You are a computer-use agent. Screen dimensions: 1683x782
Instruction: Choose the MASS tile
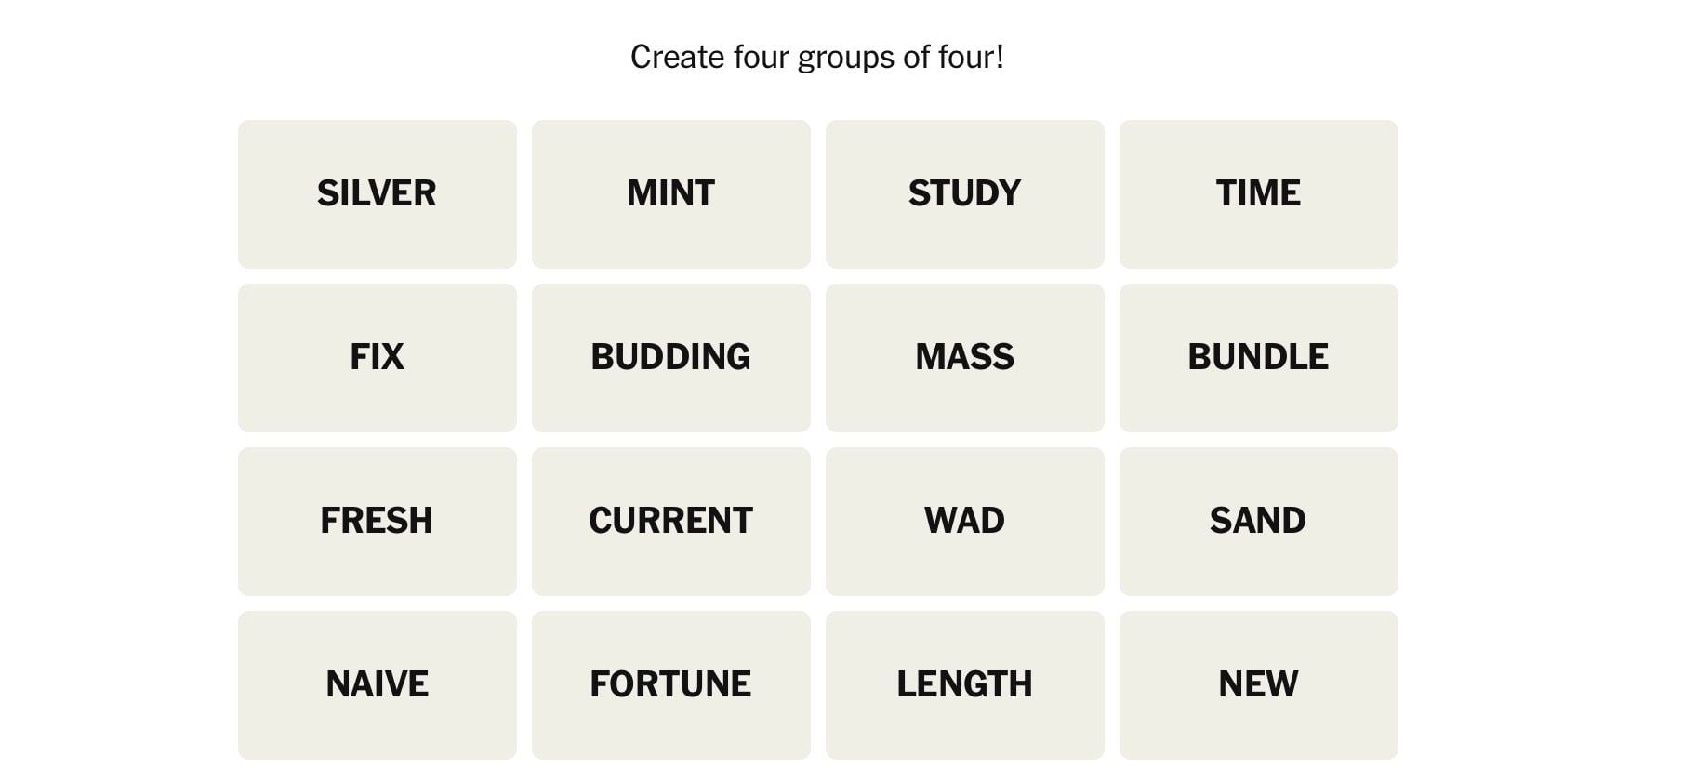[964, 357]
